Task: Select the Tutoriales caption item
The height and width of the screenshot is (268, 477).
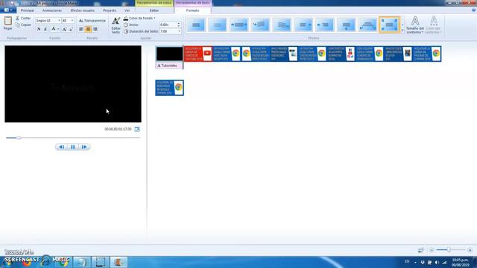Action: (169, 66)
